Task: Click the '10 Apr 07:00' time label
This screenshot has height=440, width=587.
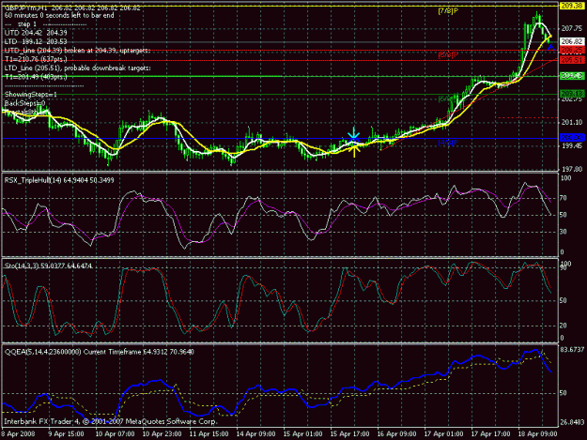Action: coord(115,434)
